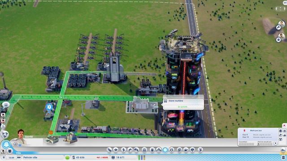Image resolution: width=287 pixels, height=161 pixels.
Task: Click the red net income per hour
Action: [102, 157]
